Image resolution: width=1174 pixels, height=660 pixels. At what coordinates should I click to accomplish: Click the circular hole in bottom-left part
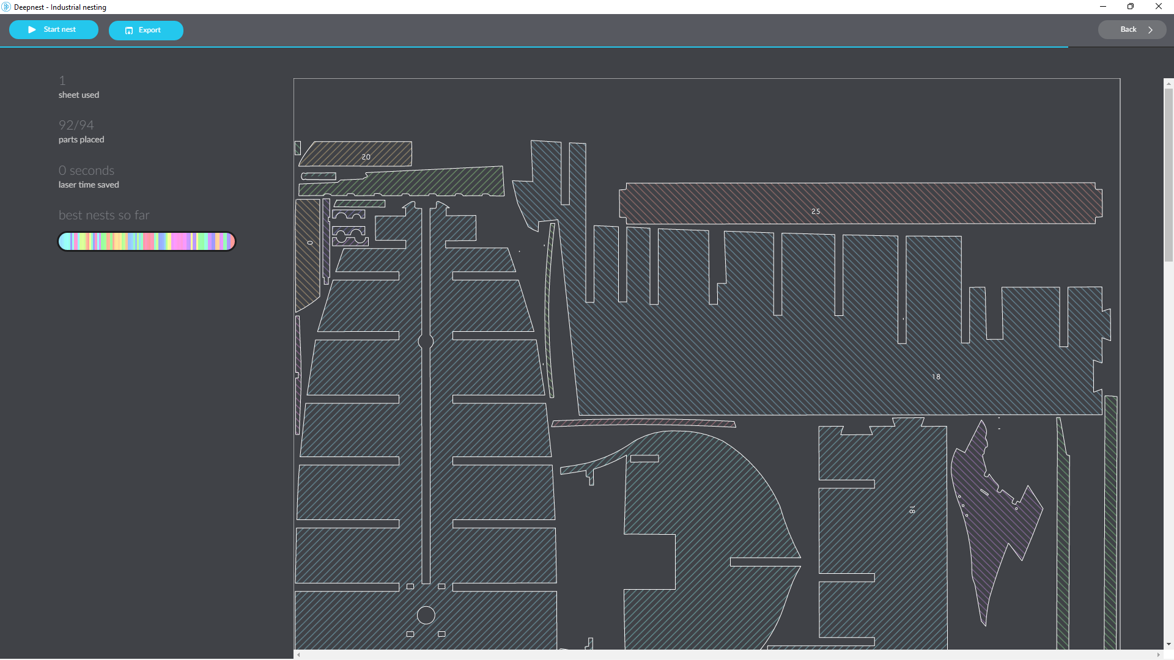coord(426,615)
